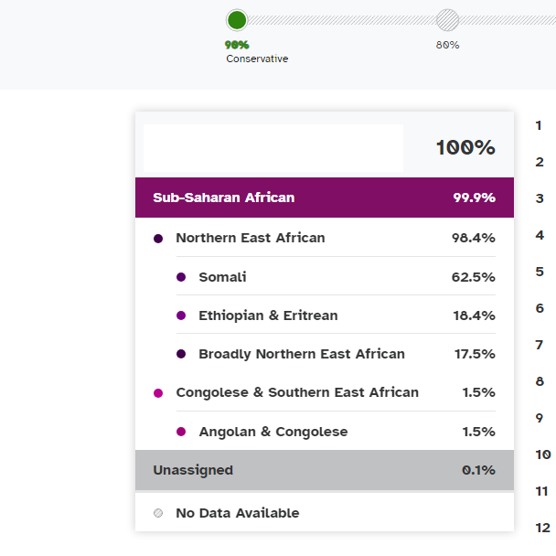
Task: Click the No Data Available gray dot
Action: [x=158, y=513]
